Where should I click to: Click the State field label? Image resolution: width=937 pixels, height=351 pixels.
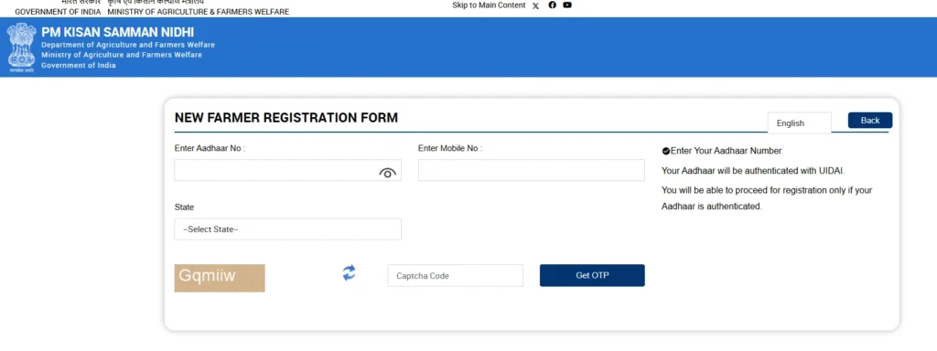click(x=184, y=207)
